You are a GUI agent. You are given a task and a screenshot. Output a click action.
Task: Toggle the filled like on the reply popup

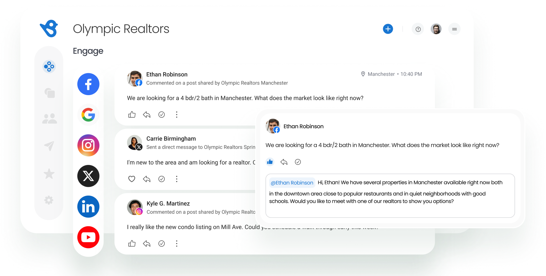tap(270, 162)
